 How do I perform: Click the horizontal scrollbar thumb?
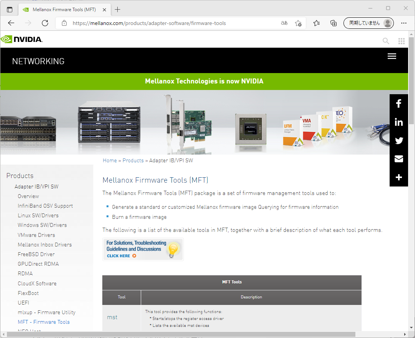click(181, 334)
